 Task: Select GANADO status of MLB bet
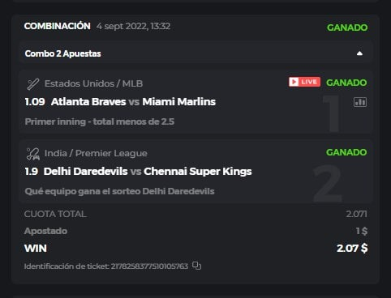pyautogui.click(x=346, y=83)
